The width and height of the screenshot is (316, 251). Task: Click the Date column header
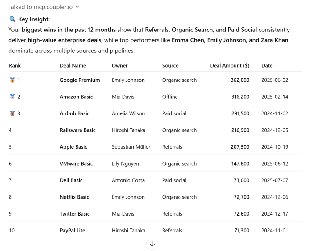pos(267,65)
